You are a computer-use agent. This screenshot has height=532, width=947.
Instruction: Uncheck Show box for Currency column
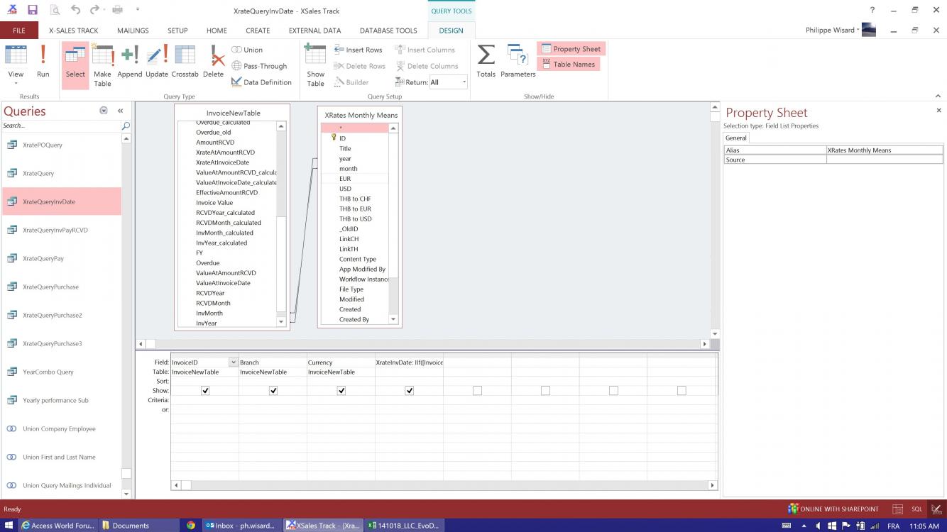click(x=341, y=390)
